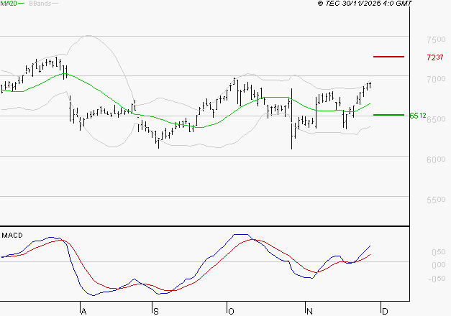Click the MACD panel label
This screenshot has height=316, width=451.
12,236
